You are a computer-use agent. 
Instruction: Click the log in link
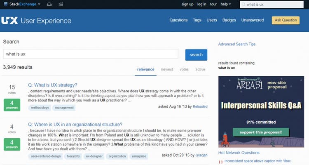tap(201, 4)
